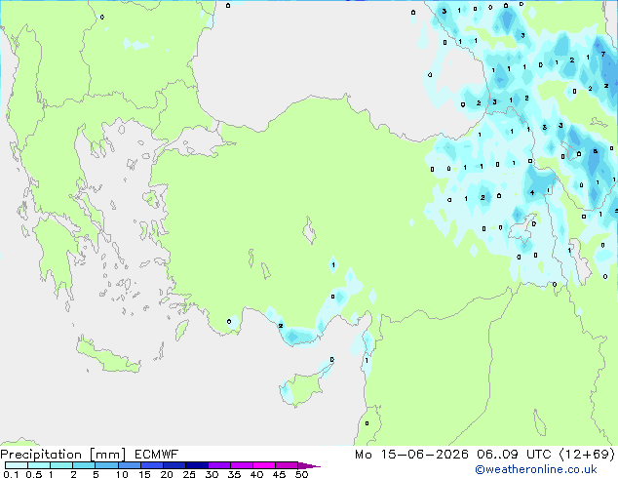Select the 15–20 mm legend swatch
This screenshot has height=478, width=618.
tap(151, 465)
